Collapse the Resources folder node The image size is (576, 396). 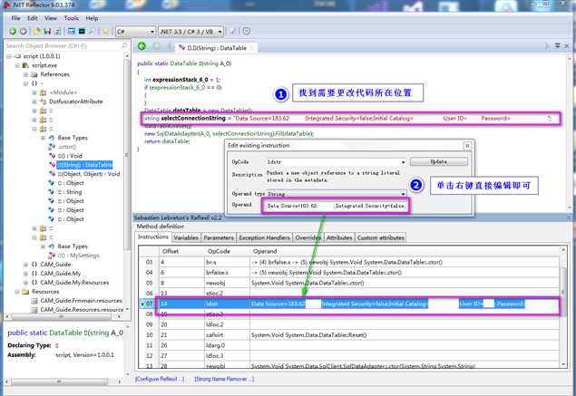pyautogui.click(x=17, y=292)
